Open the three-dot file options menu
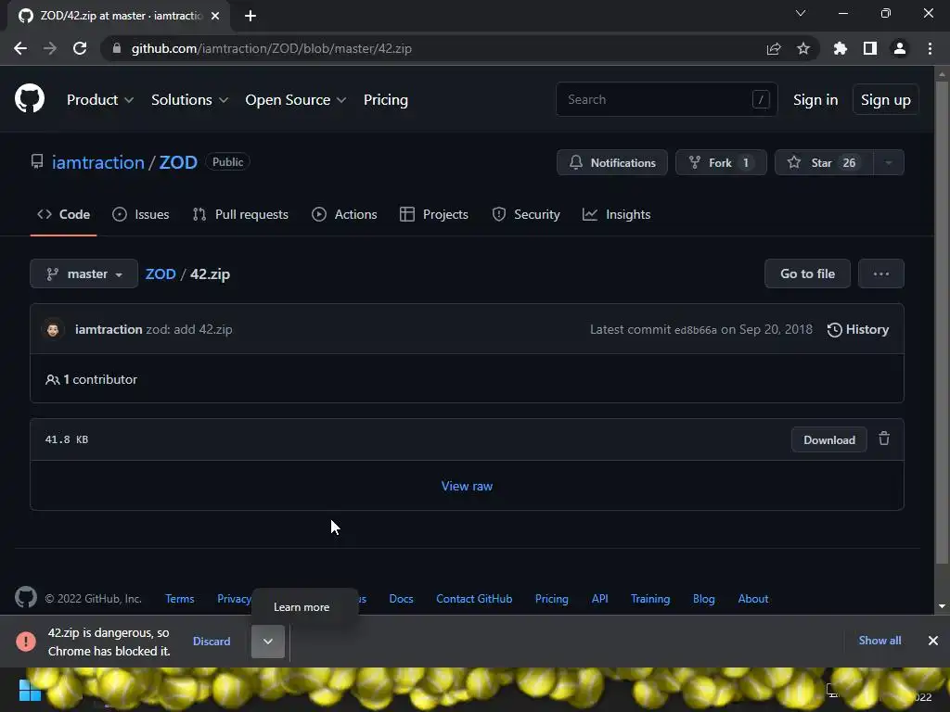 pyautogui.click(x=881, y=273)
